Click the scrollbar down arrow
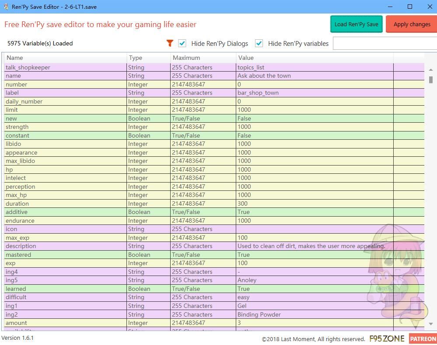 [431, 324]
